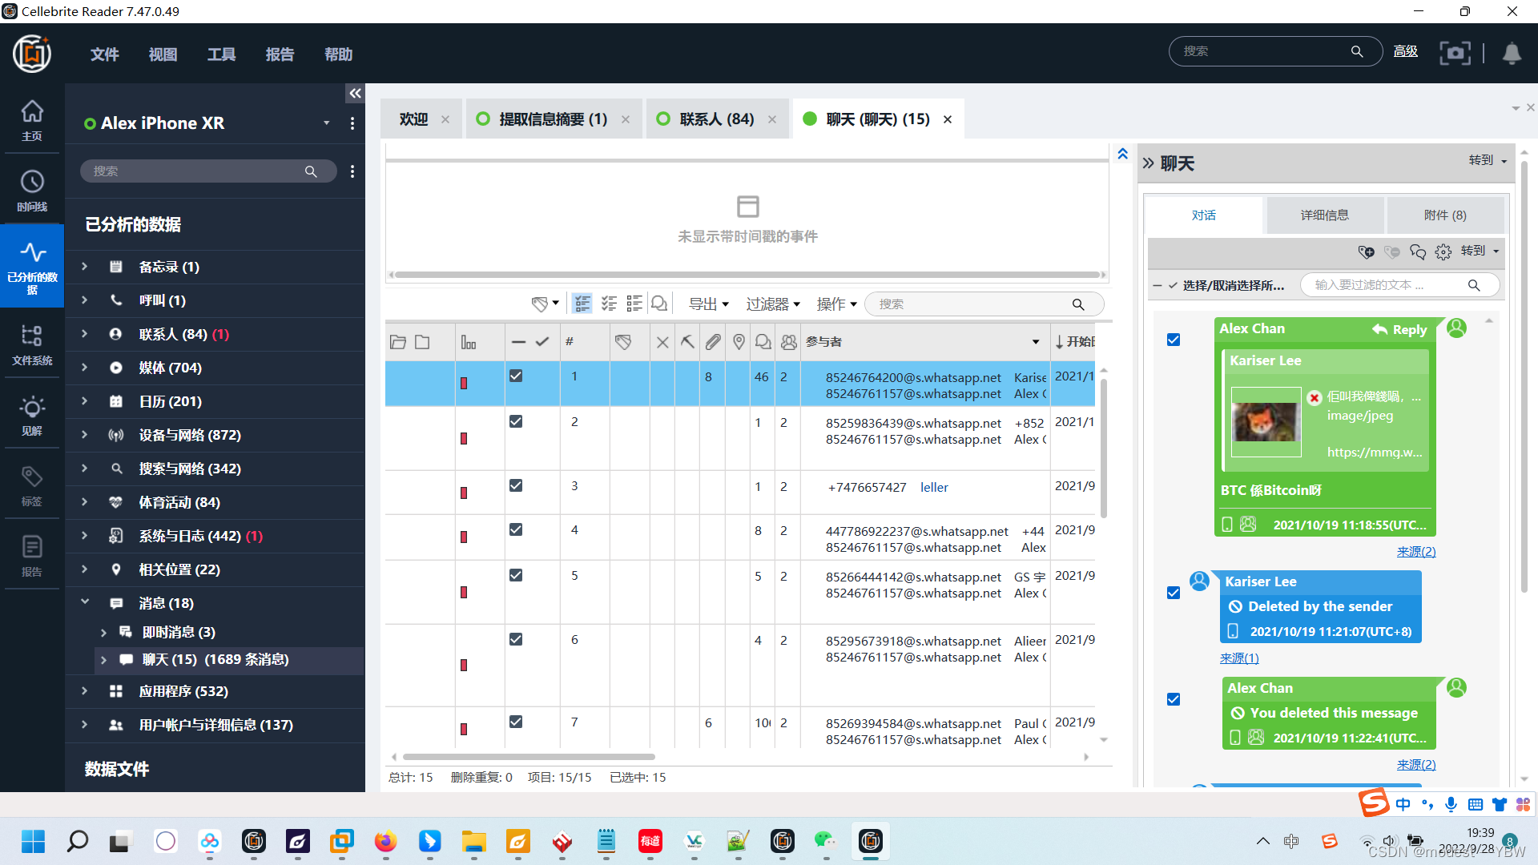This screenshot has width=1538, height=865.
Task: Click the notifications bell icon
Action: (1512, 53)
